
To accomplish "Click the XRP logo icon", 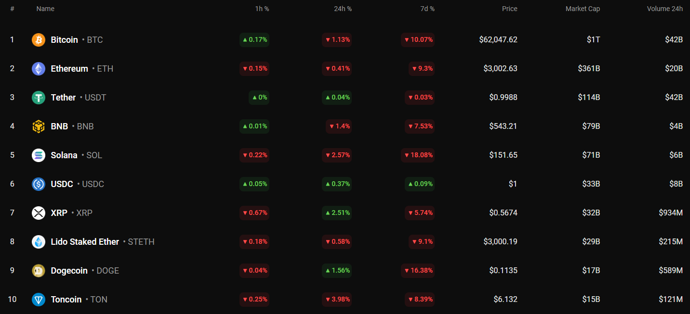I will point(39,213).
